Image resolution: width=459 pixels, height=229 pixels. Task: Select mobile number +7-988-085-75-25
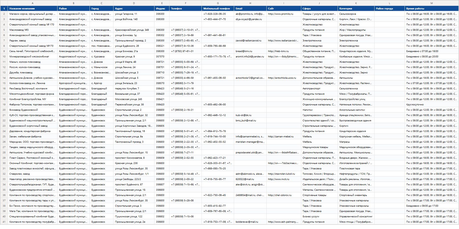[x=218, y=169]
